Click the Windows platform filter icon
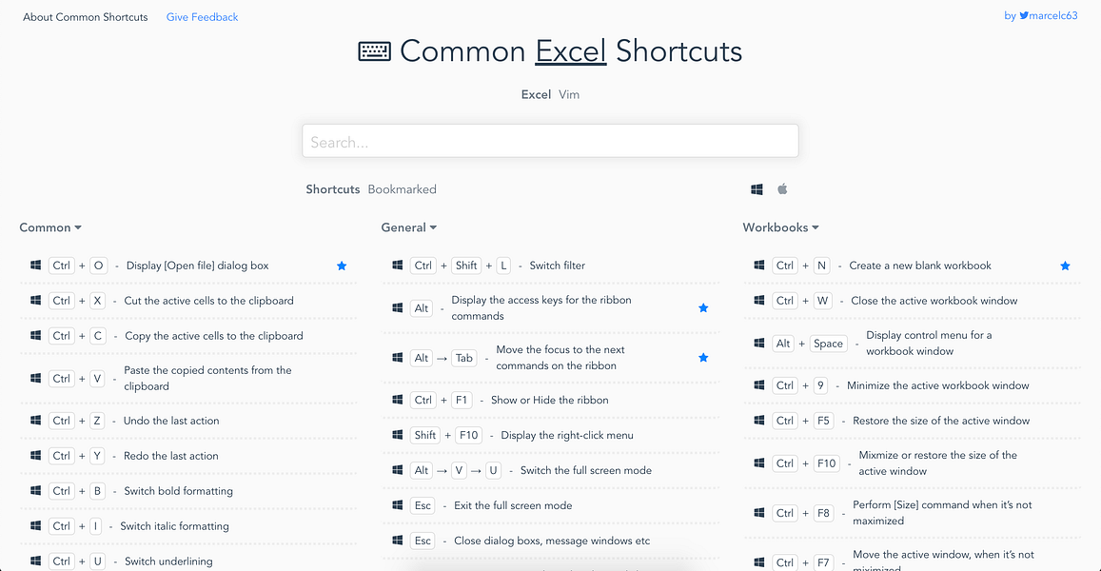The image size is (1101, 571). (757, 188)
